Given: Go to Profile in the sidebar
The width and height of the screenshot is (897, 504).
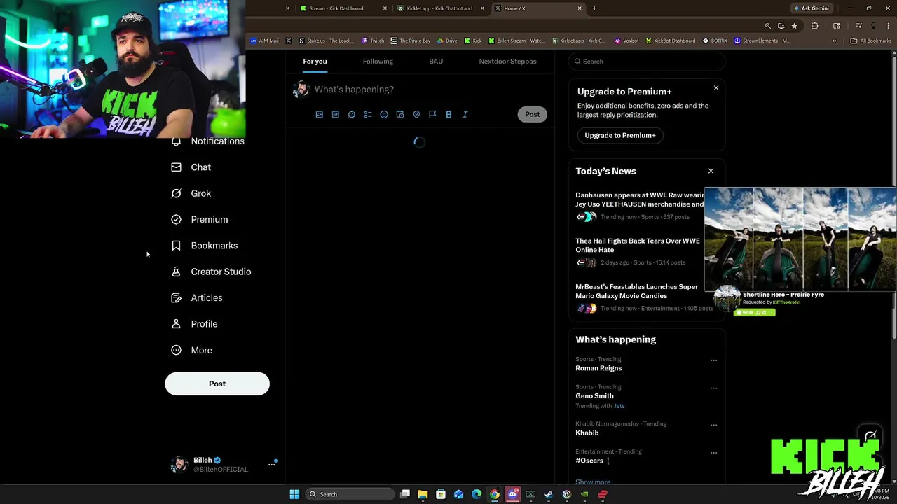Looking at the screenshot, I should (195, 324).
